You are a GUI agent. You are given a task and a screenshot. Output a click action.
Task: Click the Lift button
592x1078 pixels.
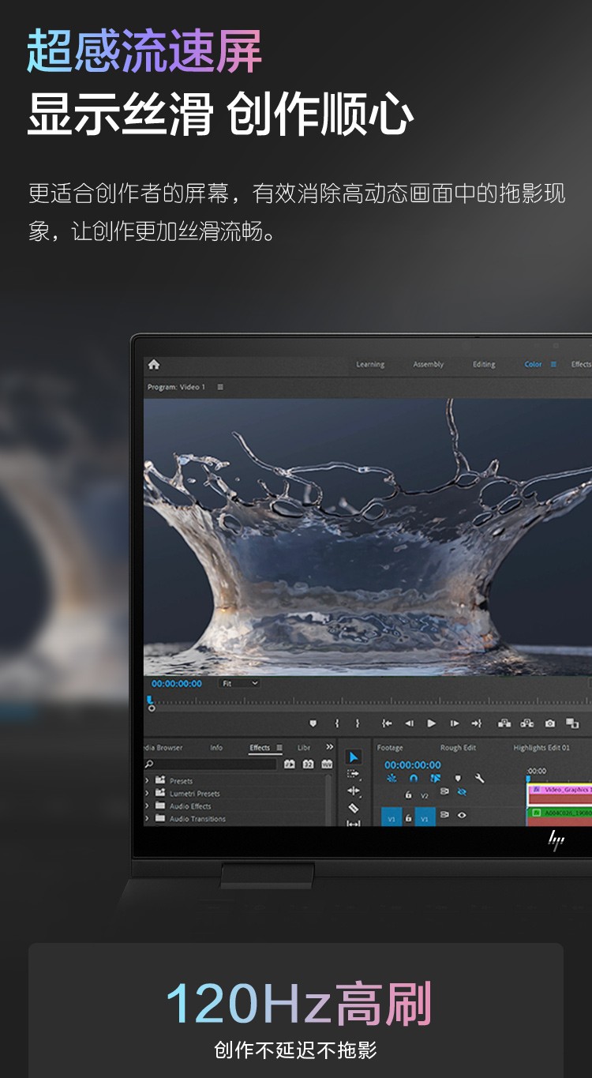coord(504,723)
